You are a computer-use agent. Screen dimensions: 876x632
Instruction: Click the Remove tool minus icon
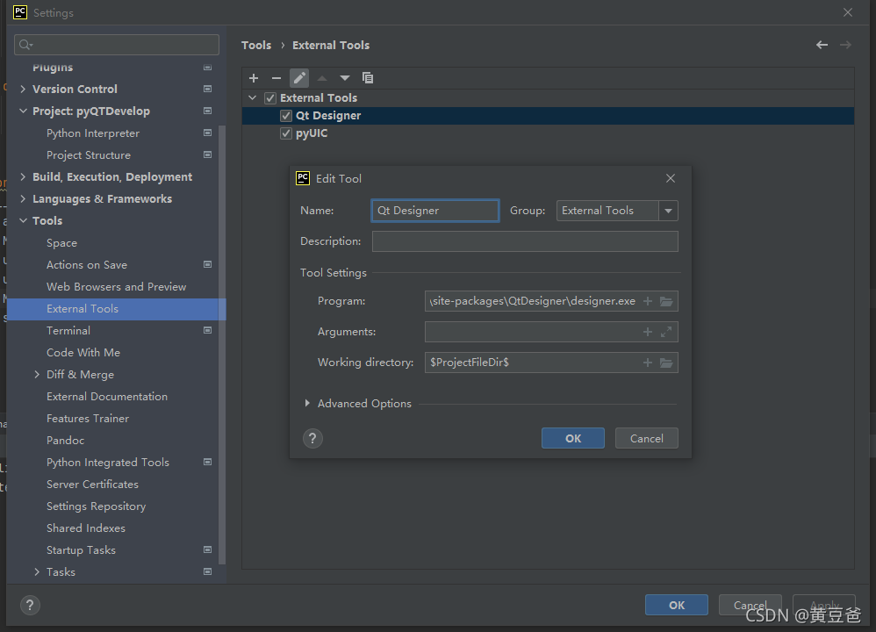click(276, 78)
